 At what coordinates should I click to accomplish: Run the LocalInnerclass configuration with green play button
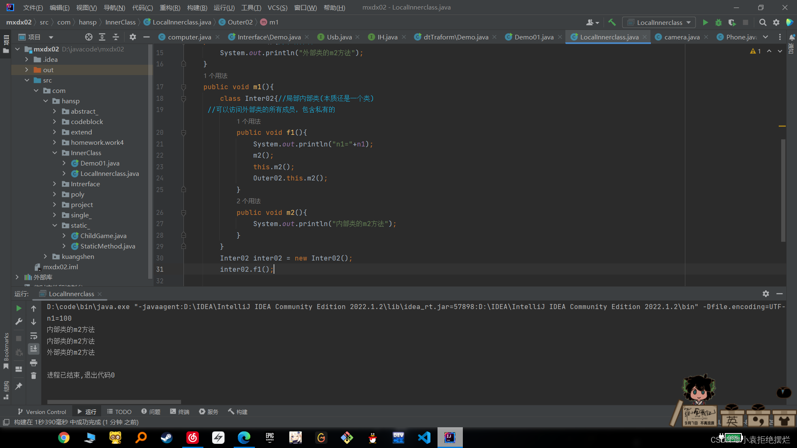click(705, 22)
